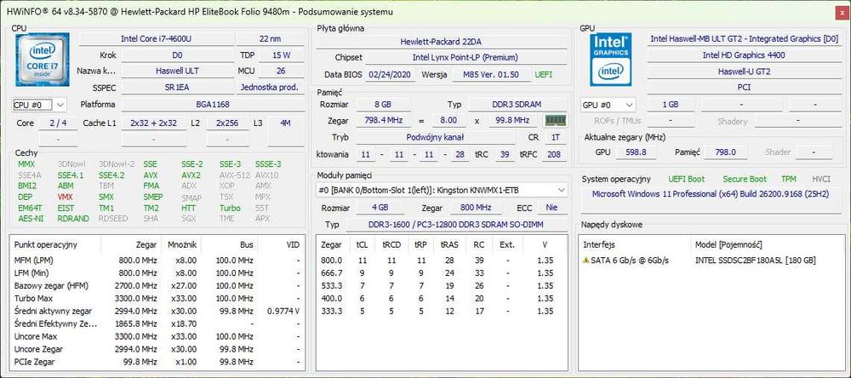Click the Microsoft Windows 11 Professional build text
851x378 pixels.
(x=710, y=193)
